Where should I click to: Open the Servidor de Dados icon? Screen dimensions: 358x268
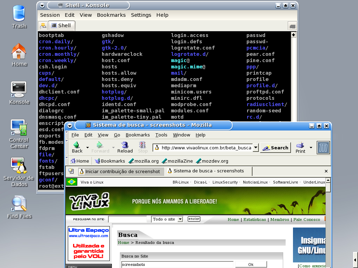tap(19, 165)
